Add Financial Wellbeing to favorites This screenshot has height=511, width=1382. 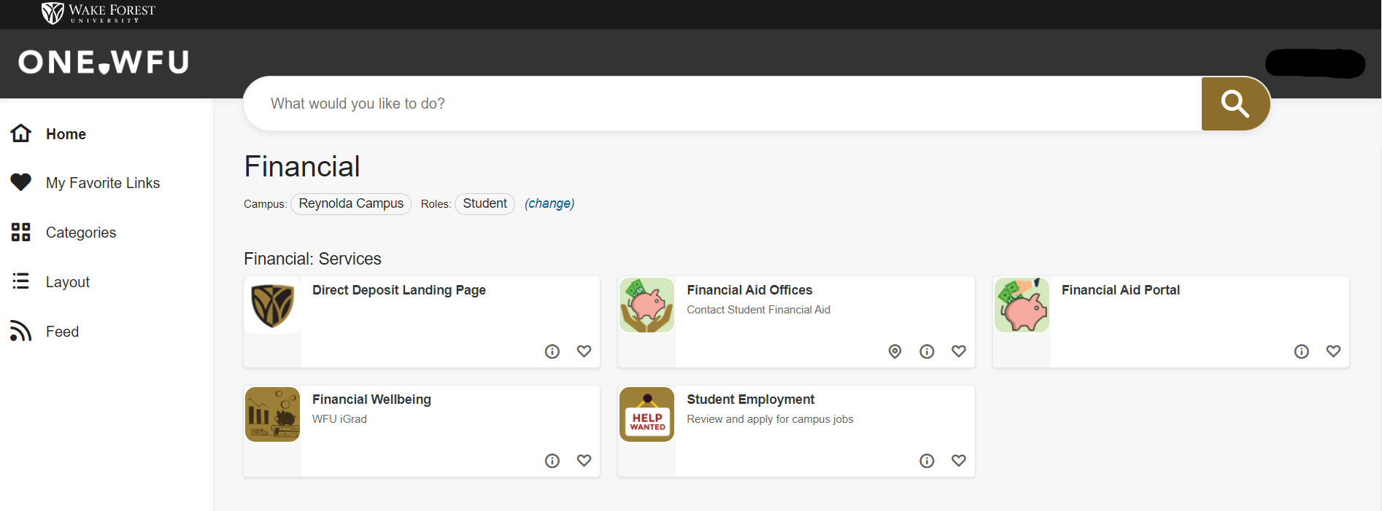click(x=584, y=461)
